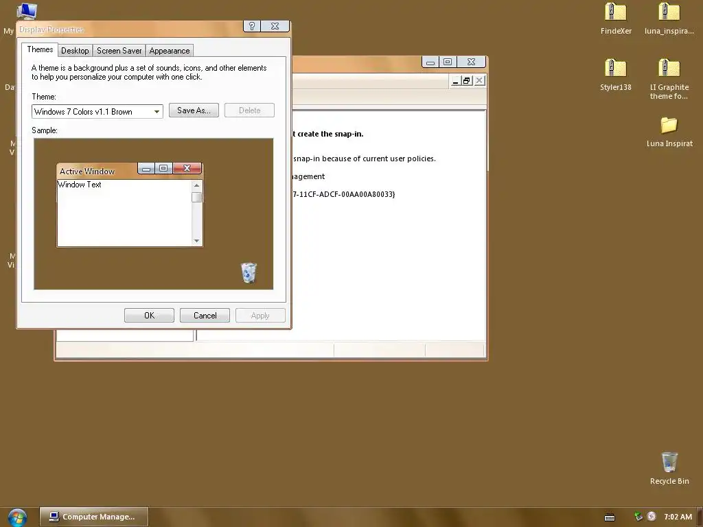Click the network tray icon
This screenshot has height=527, width=703.
(638, 517)
